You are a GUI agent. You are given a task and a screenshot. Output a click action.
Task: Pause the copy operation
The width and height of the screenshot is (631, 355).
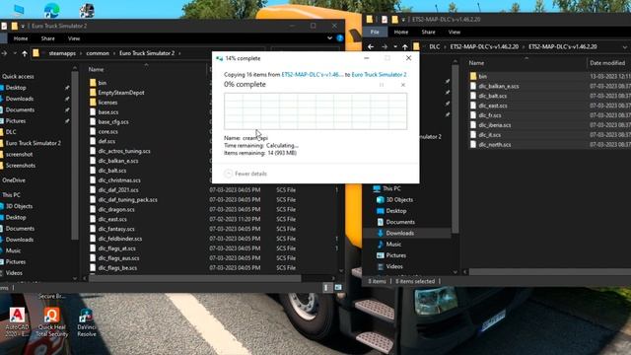click(x=382, y=85)
